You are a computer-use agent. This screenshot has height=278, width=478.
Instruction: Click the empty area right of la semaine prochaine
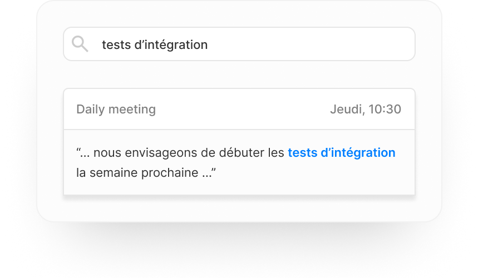314,173
